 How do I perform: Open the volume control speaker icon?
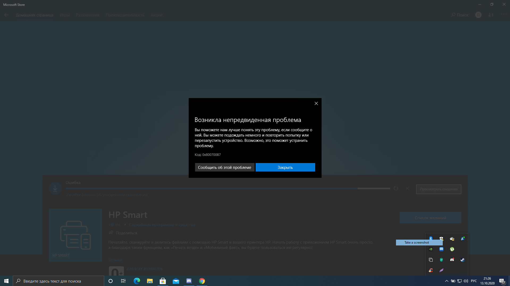466,281
